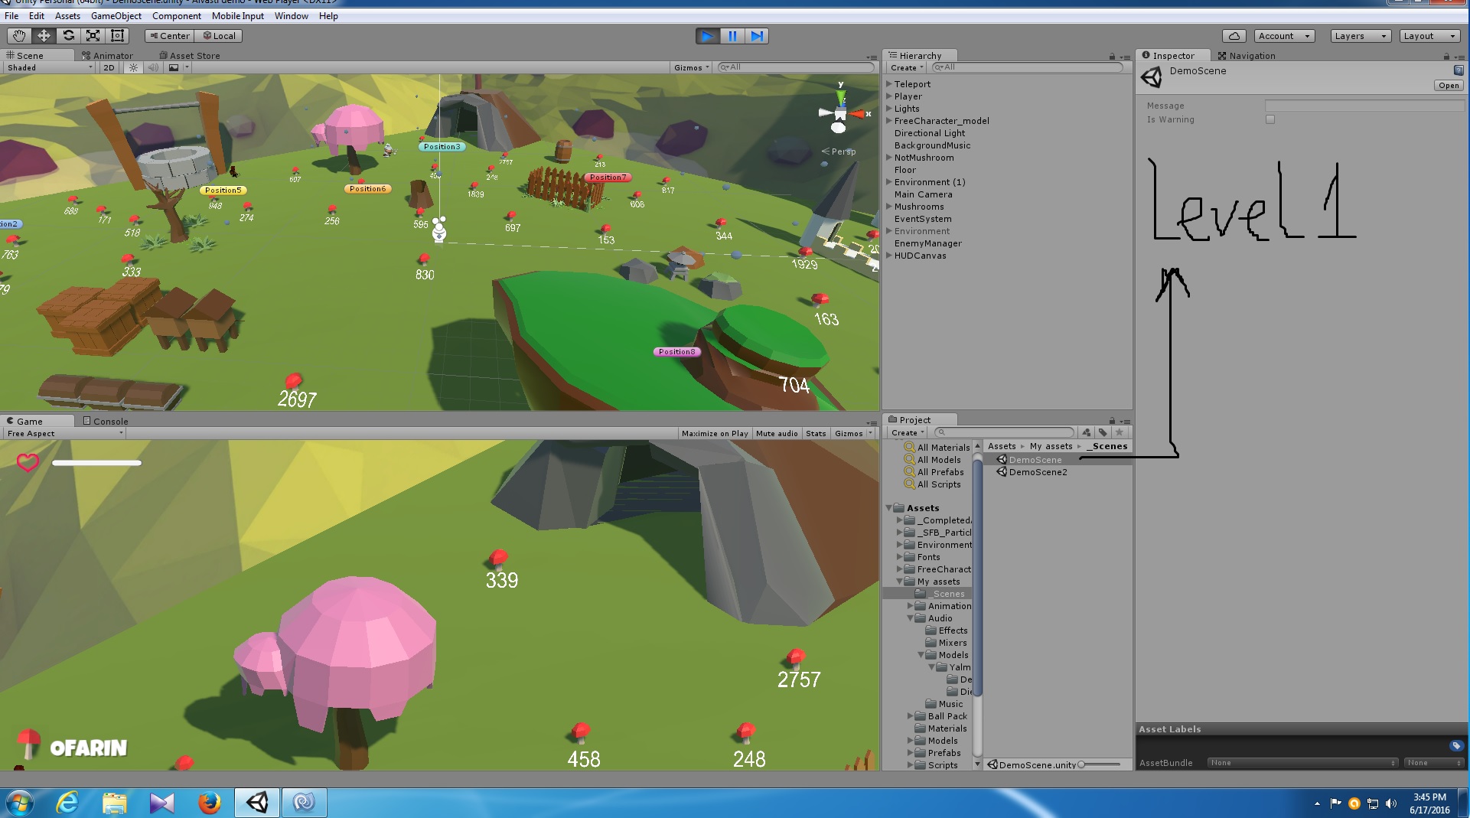Select Main Camera in Hierarchy
This screenshot has height=818, width=1470.
[x=923, y=194]
